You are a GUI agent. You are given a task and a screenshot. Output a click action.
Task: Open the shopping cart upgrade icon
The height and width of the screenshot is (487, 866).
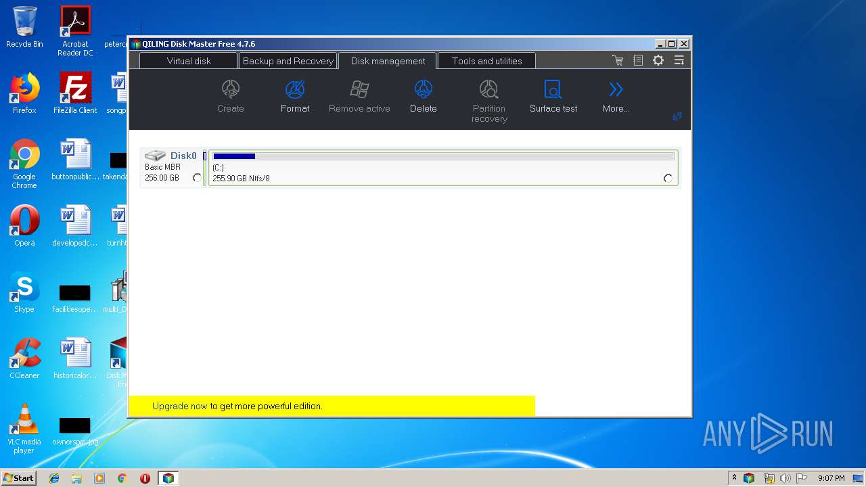pyautogui.click(x=618, y=60)
